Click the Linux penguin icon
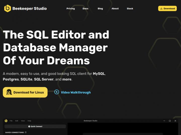The height and width of the screenshot is (135, 181). [x=9, y=92]
